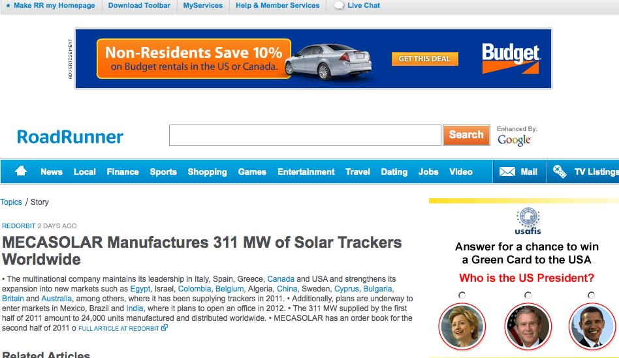
Task: Click the Britain link in article
Action: click(13, 299)
